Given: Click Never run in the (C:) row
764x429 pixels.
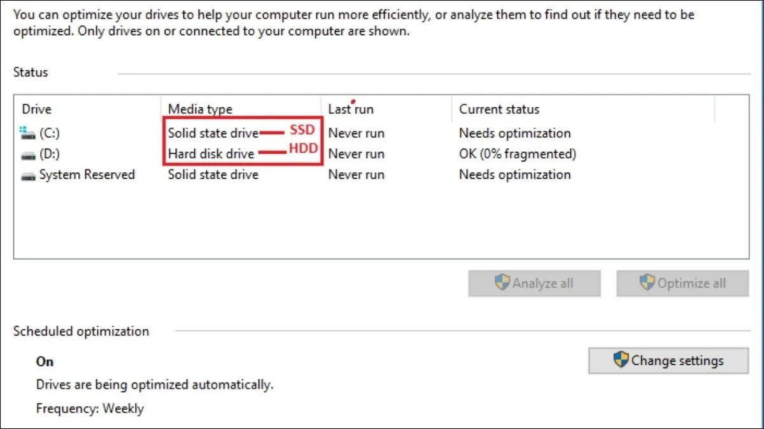Looking at the screenshot, I should pyautogui.click(x=356, y=133).
